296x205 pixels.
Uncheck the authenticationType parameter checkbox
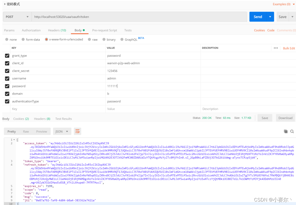point(7,101)
